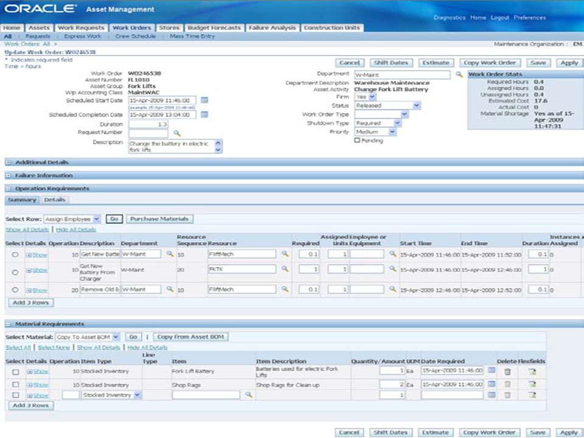This screenshot has height=438, width=584.
Task: Select radio button for Remove Old B operation
Action: (x=15, y=290)
